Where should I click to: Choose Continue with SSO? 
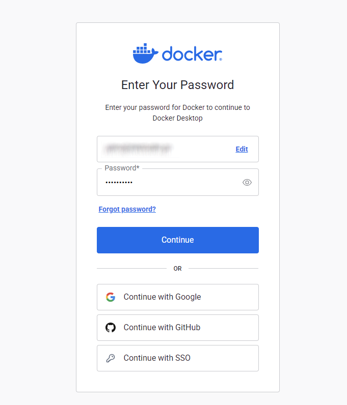[178, 358]
